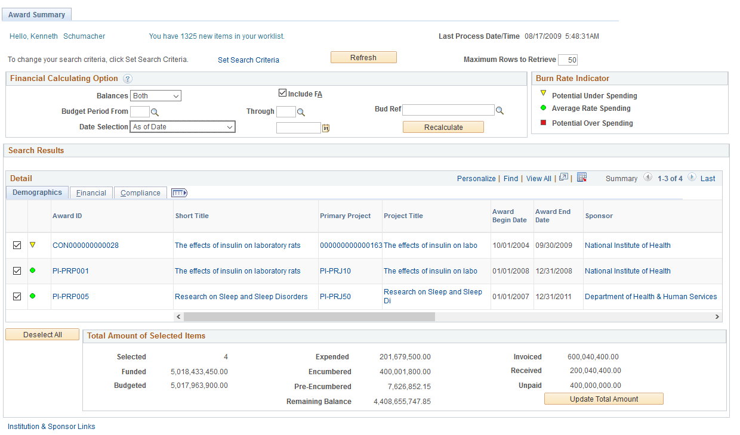
Task: Click award end date 12/31/2011
Action: tap(554, 297)
